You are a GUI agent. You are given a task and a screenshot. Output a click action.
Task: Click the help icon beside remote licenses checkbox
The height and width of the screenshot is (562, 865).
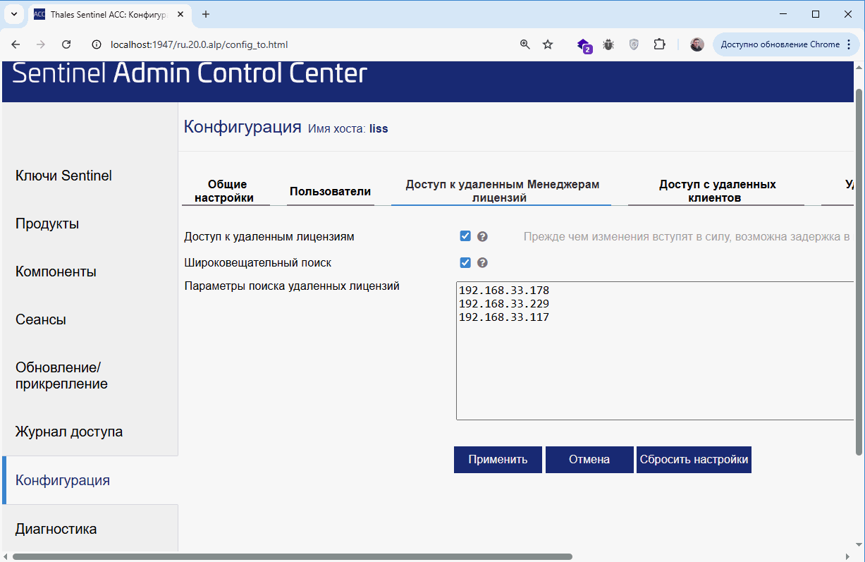point(482,237)
